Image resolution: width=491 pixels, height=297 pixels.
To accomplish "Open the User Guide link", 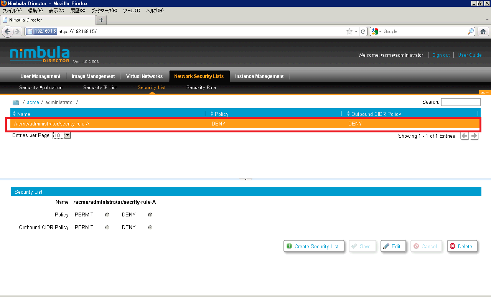I will coord(470,55).
